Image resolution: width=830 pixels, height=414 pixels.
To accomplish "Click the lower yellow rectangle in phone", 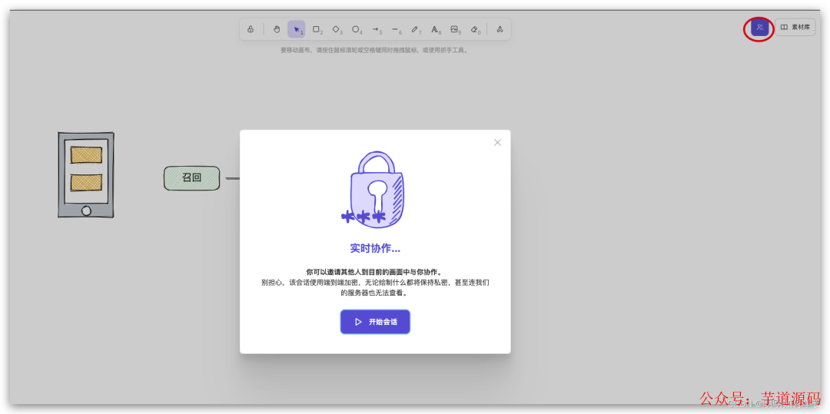I will coord(86,182).
